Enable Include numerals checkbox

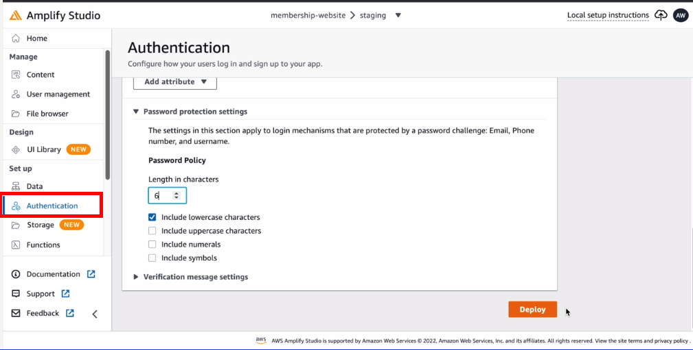point(152,245)
